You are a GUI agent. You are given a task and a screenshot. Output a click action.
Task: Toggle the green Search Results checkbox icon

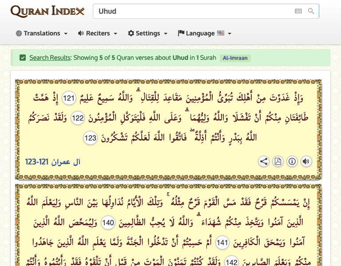point(23,58)
